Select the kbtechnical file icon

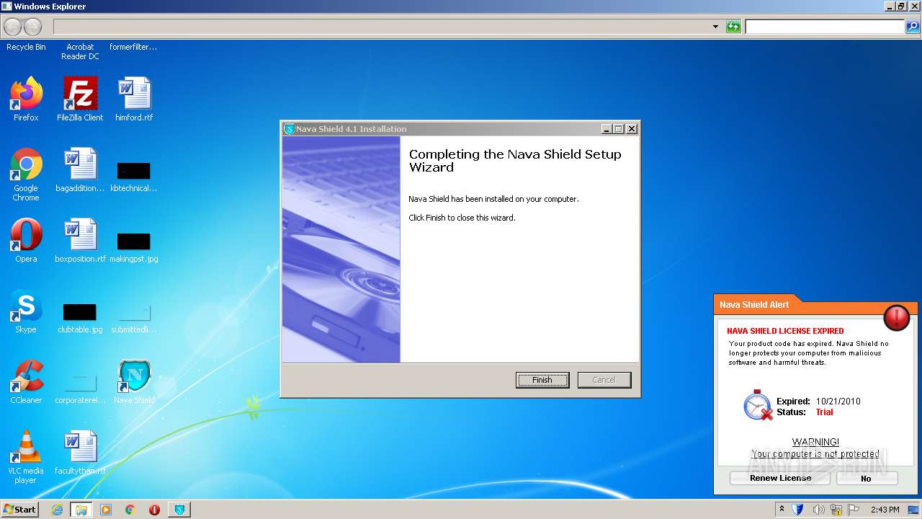click(x=134, y=177)
